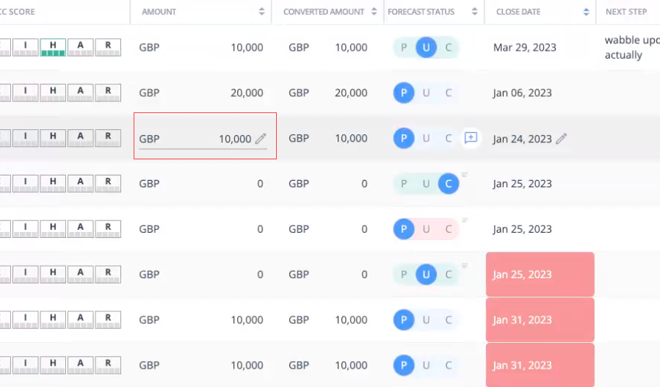The height and width of the screenshot is (387, 660).
Task: Click pencil edit icon beside amount 10,000
Action: 261,138
